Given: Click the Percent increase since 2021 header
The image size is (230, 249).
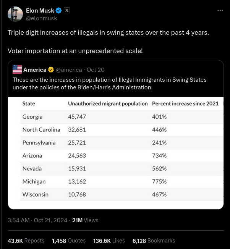Looking at the screenshot, I should pyautogui.click(x=185, y=103).
